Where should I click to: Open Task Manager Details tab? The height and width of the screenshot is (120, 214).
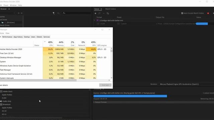coord(39,37)
